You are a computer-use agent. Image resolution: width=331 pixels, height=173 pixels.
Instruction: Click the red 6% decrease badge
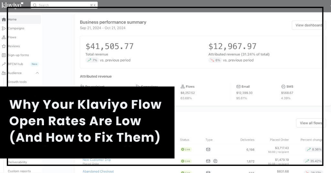pos(215,60)
